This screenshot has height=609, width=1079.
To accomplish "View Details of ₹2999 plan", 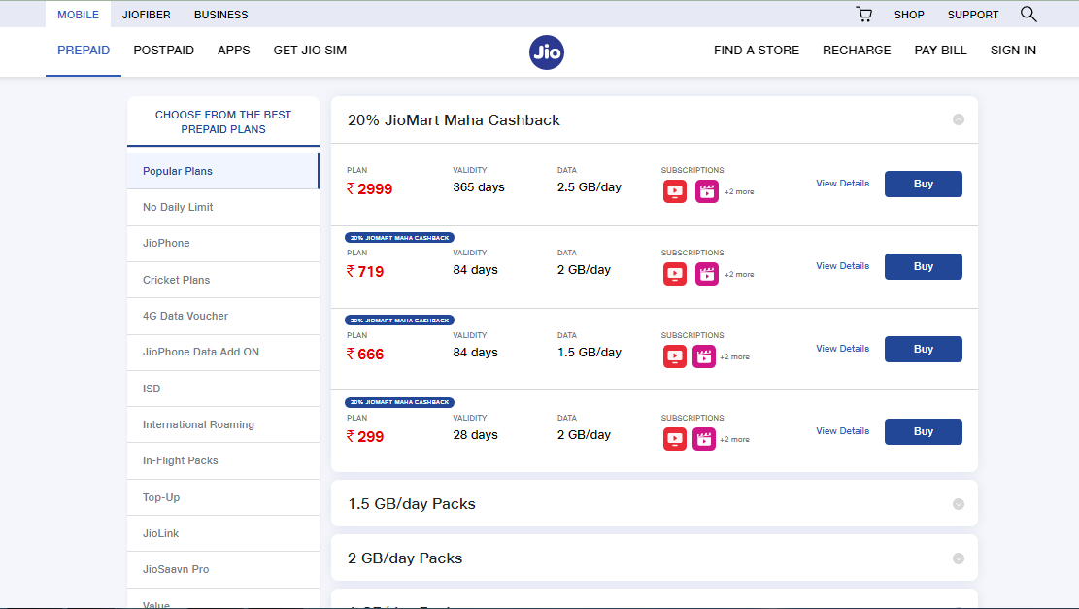I will [842, 184].
